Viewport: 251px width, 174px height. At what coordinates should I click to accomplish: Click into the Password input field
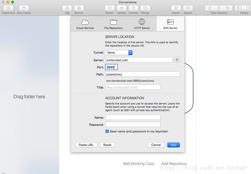133,125
